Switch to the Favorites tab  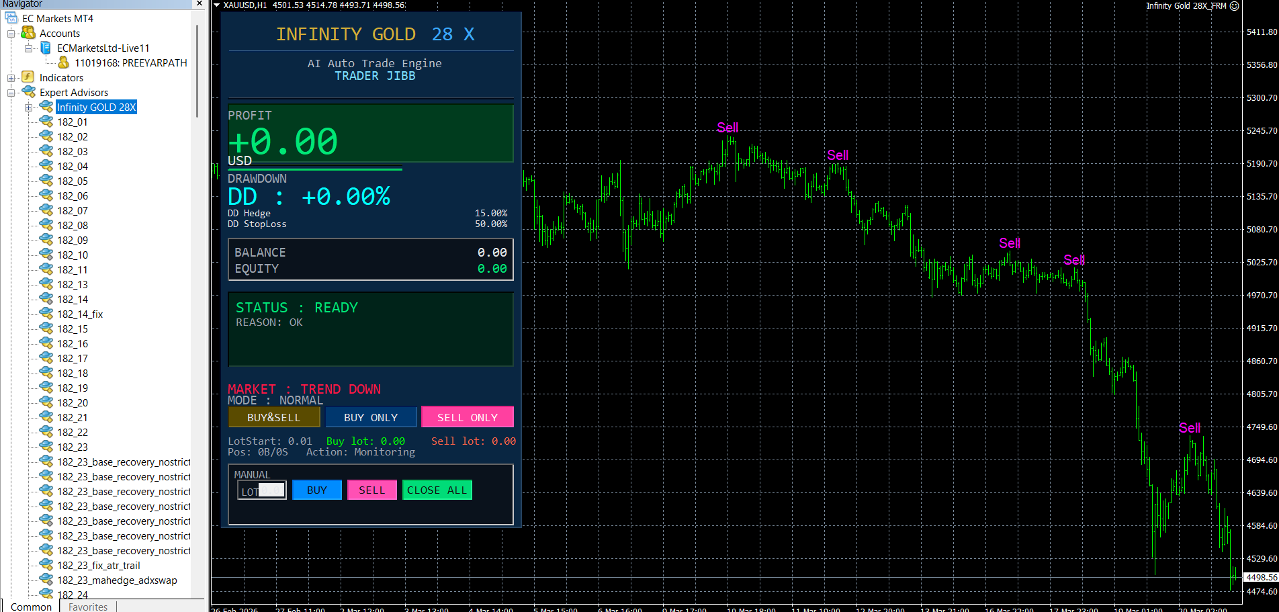click(88, 607)
